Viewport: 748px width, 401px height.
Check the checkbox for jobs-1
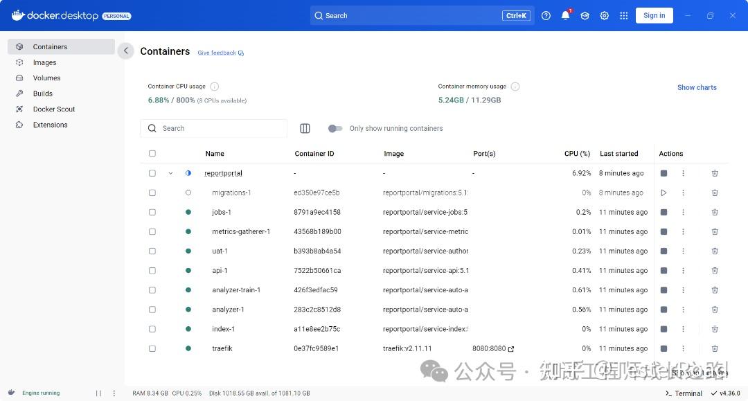coord(152,212)
